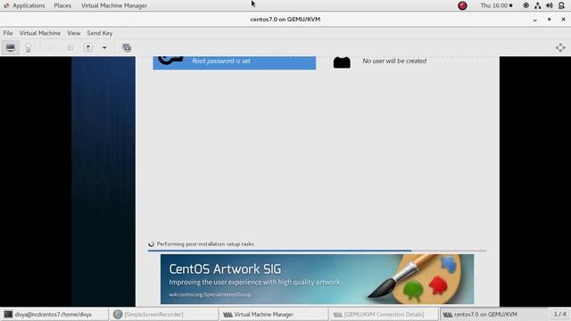
Task: Open the Send Key menu
Action: pyautogui.click(x=100, y=33)
